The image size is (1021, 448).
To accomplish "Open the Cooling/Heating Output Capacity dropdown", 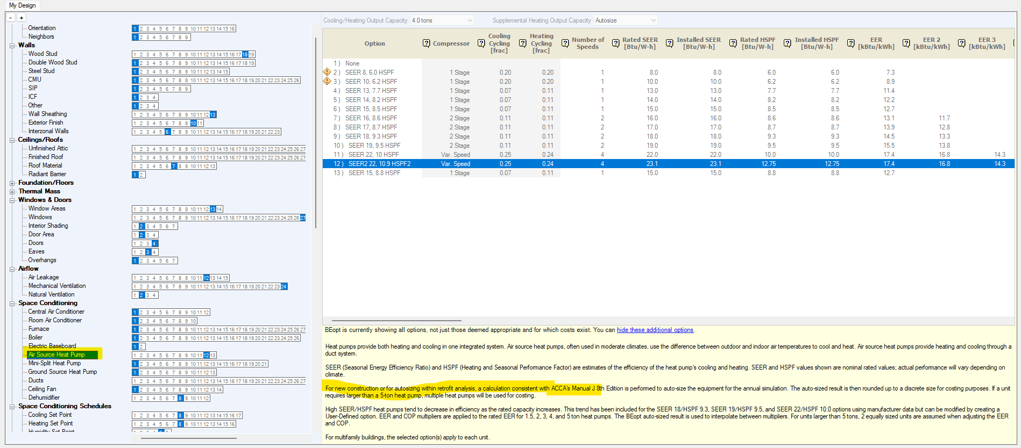I will (x=443, y=20).
